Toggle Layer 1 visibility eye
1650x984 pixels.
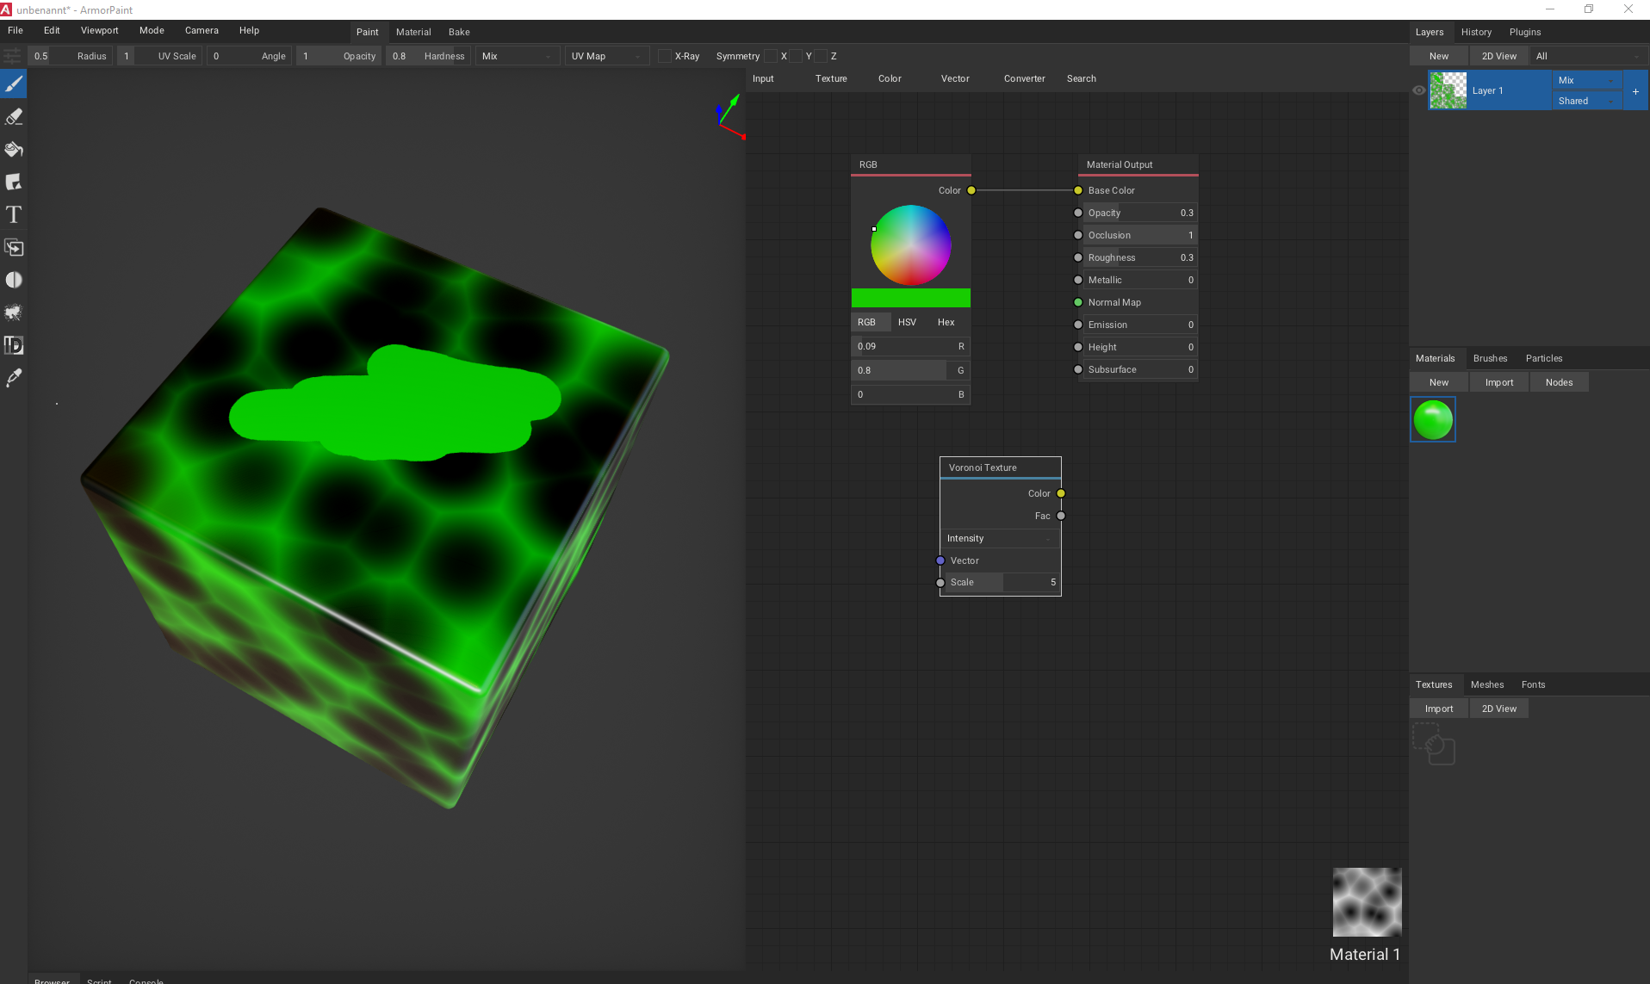1419,90
